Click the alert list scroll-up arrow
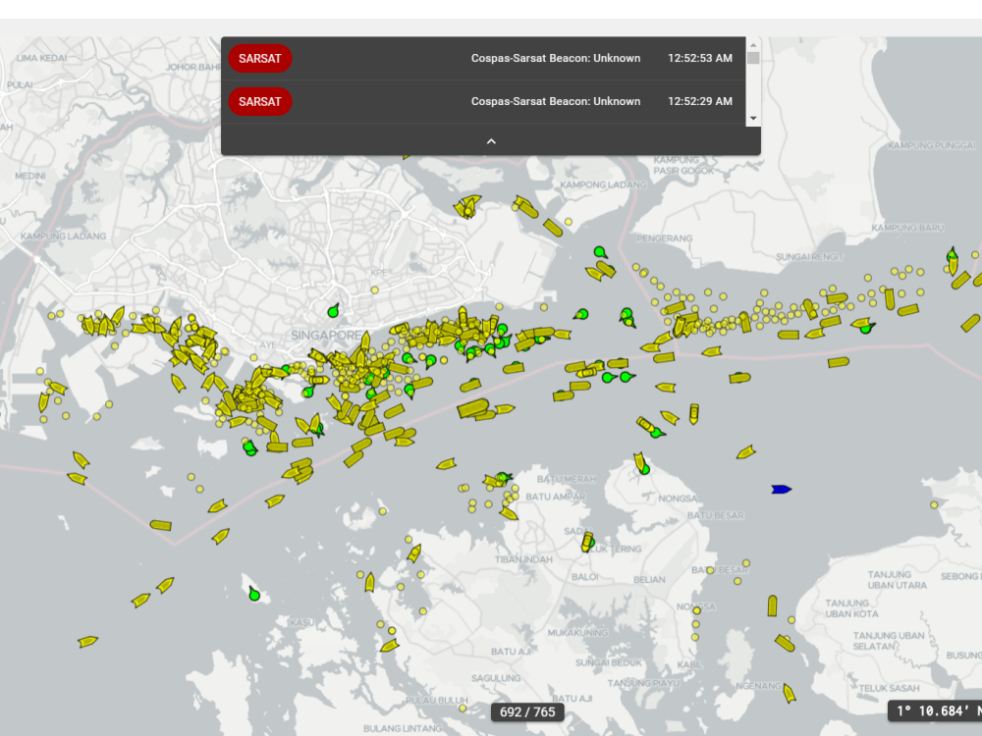 tap(753, 44)
